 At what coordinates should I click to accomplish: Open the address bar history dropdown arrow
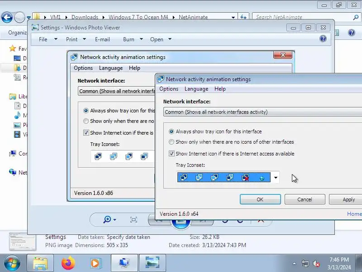point(233,17)
